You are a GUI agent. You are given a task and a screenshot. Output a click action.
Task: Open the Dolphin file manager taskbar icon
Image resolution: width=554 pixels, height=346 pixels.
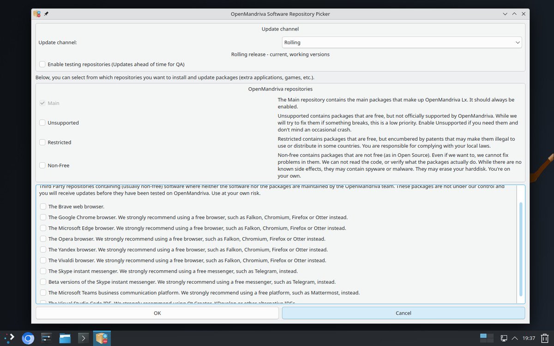click(x=65, y=339)
